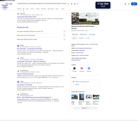Click Suggest an edit link

pyautogui.click(x=75, y=55)
